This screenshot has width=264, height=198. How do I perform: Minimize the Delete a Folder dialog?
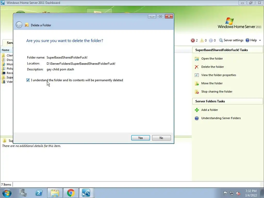(x=152, y=16)
